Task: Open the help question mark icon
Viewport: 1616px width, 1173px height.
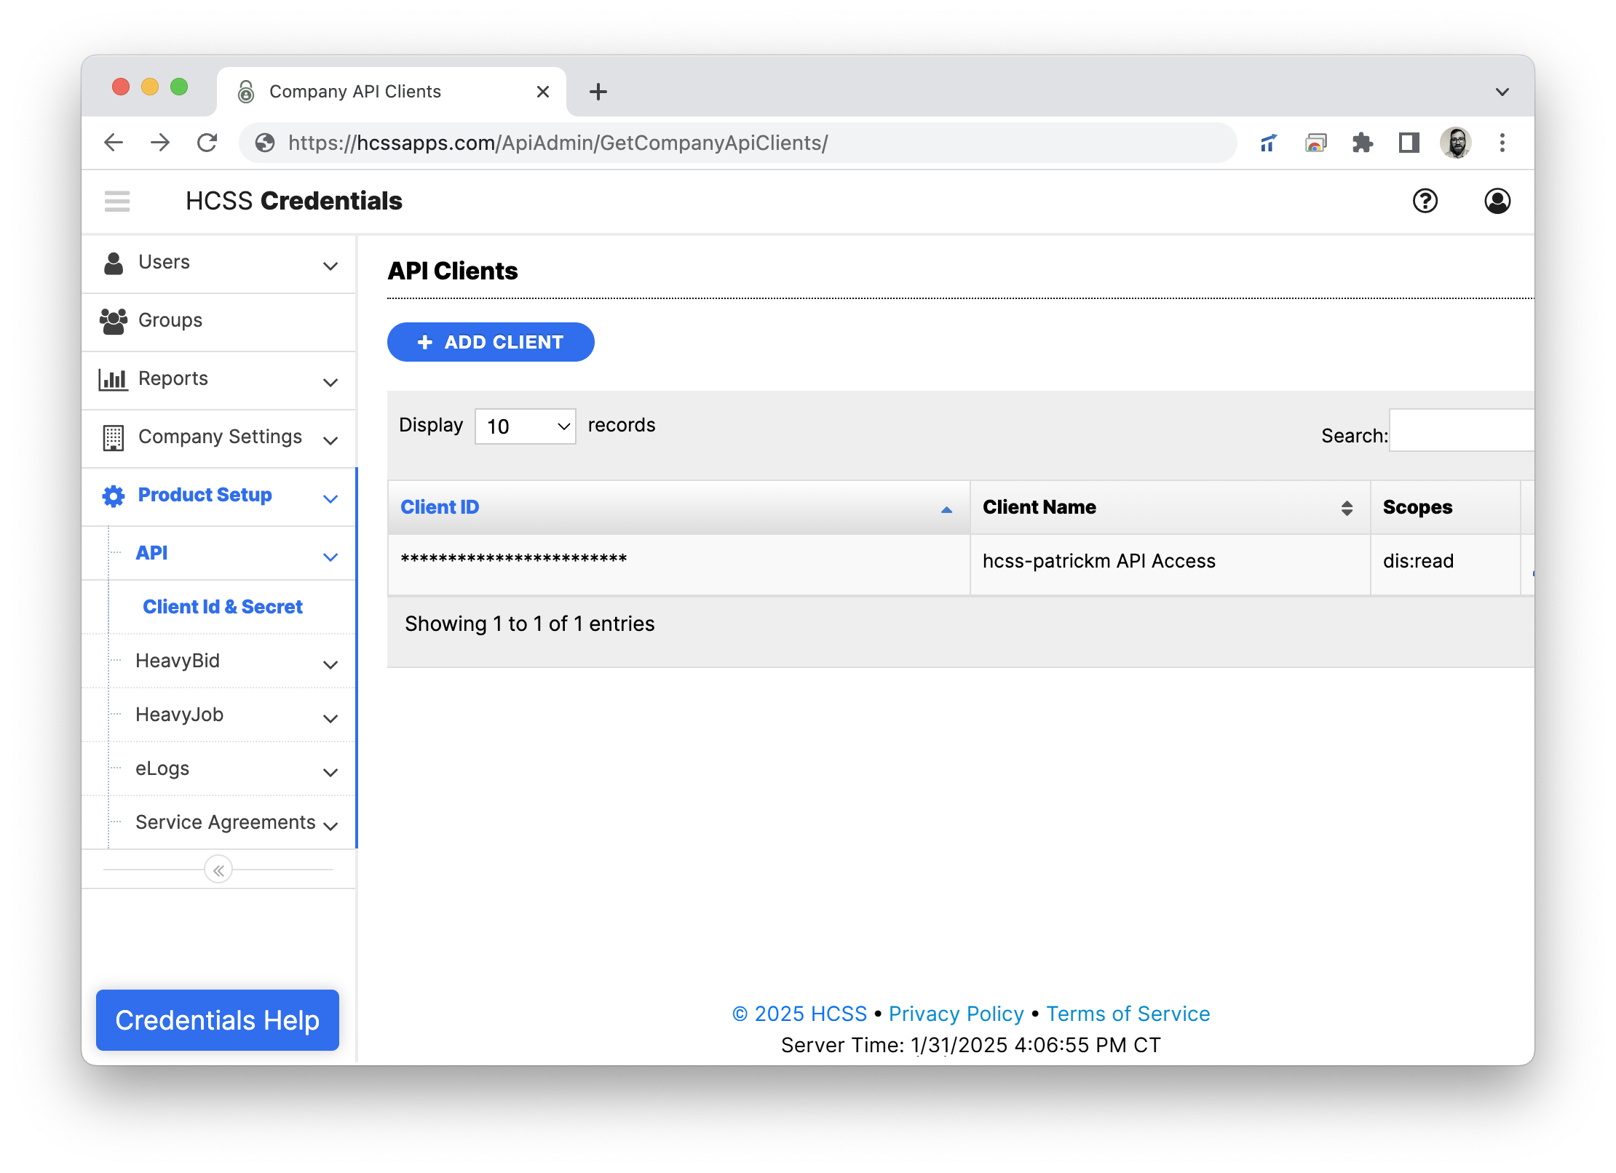Action: (1425, 201)
